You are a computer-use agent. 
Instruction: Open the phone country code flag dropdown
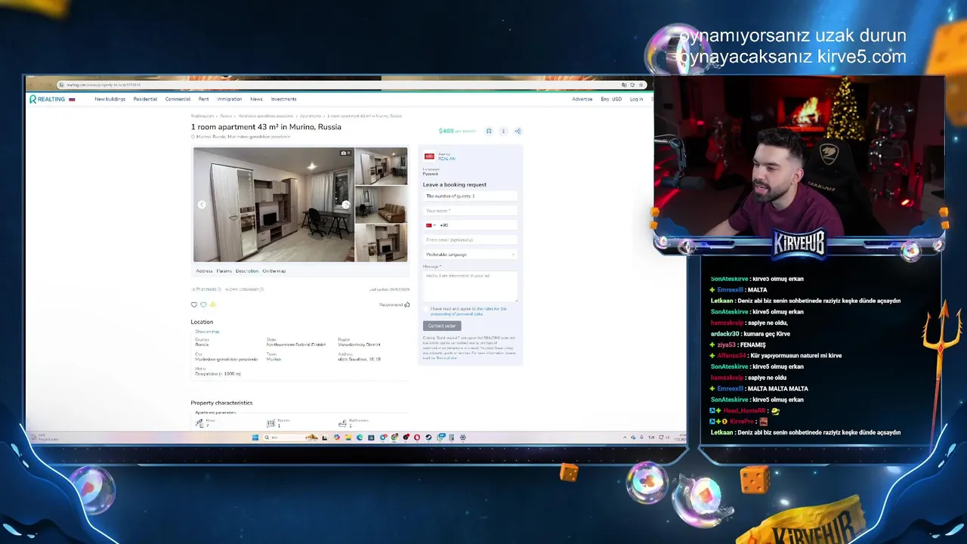pyautogui.click(x=431, y=225)
